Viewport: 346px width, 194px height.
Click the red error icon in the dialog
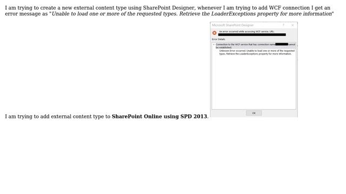click(214, 33)
